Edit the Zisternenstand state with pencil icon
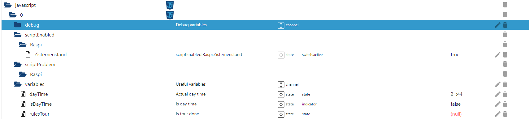Screen dimensions: 529x119 click(x=497, y=55)
